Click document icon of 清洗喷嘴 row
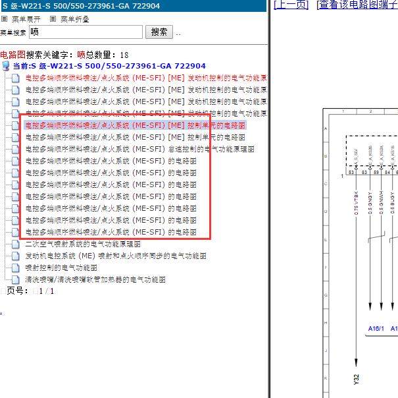398x398 pixels. [x=16, y=280]
